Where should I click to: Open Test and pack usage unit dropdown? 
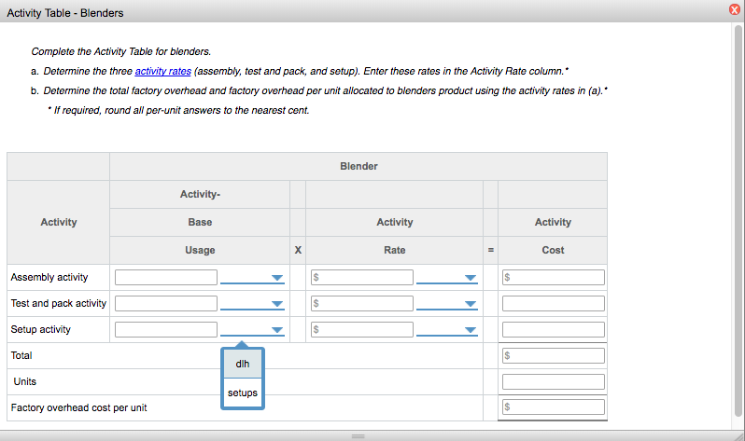coord(252,304)
